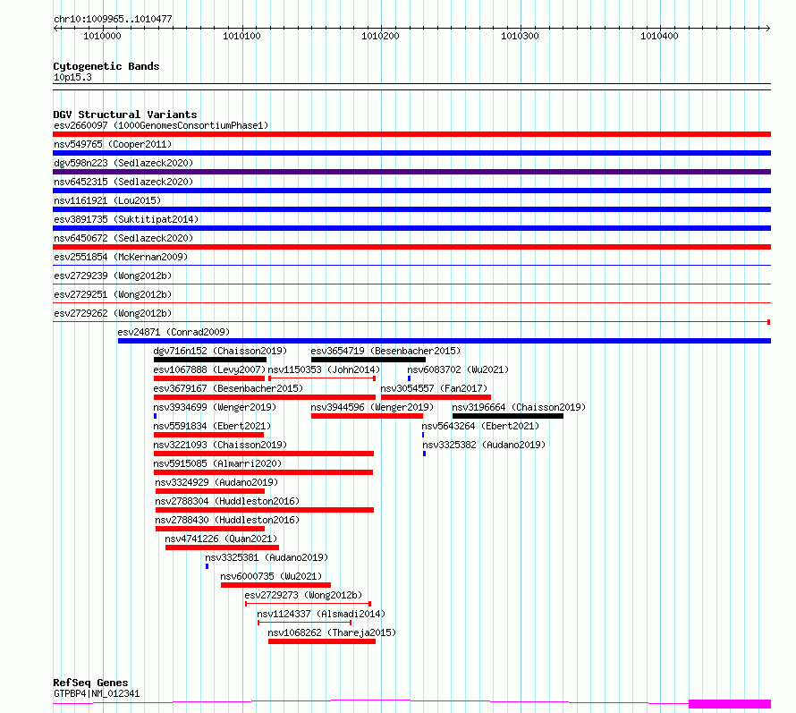Select nsv3944596 (Wenger2019) label

pyautogui.click(x=372, y=407)
